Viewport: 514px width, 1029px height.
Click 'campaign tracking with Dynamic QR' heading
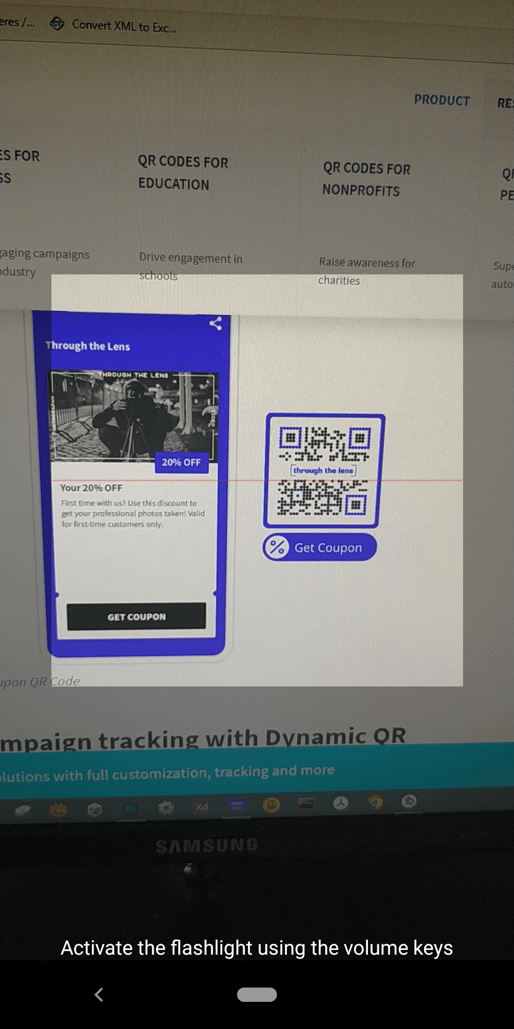[203, 739]
